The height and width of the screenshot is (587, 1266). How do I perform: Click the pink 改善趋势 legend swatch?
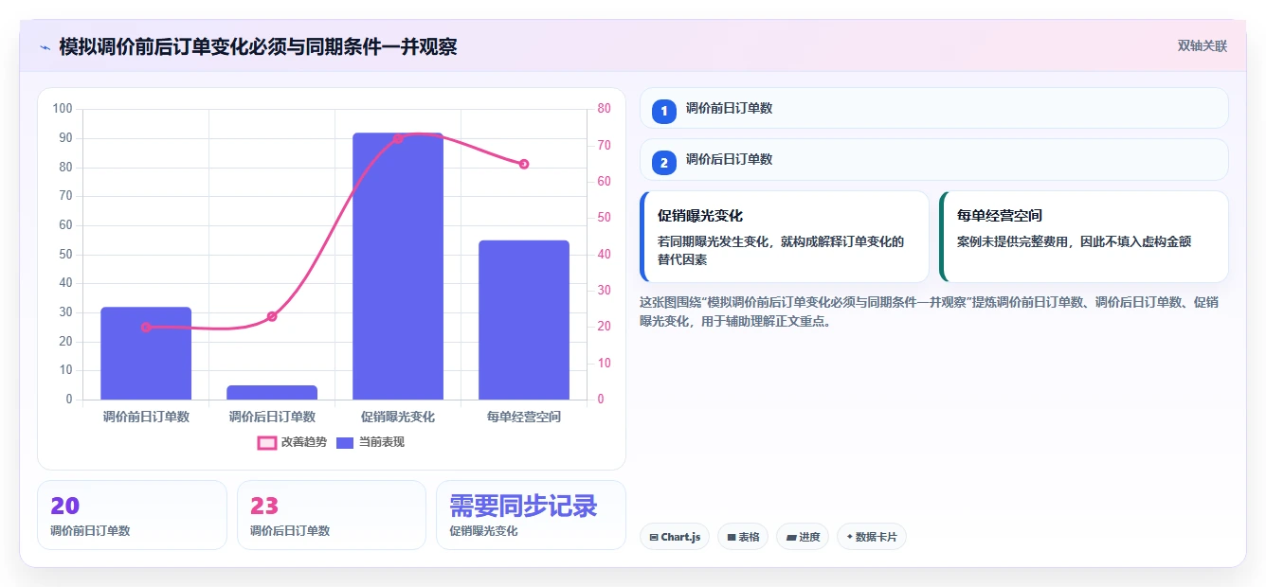pyautogui.click(x=267, y=442)
